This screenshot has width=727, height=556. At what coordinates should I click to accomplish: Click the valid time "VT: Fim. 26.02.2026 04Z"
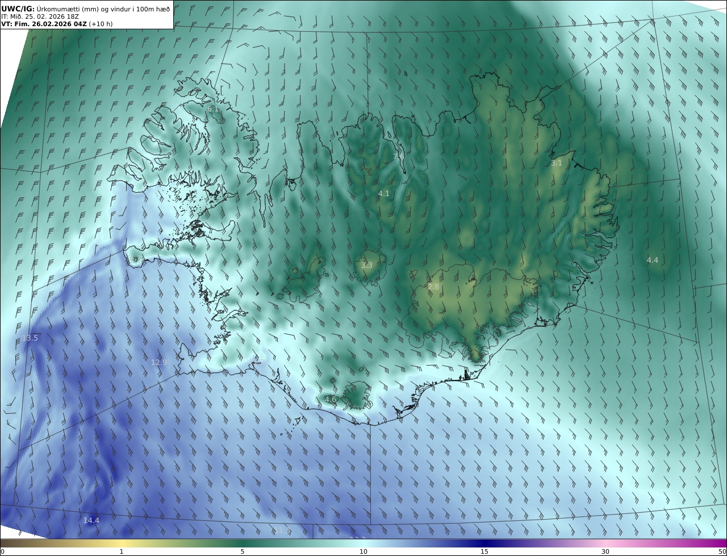(x=44, y=24)
